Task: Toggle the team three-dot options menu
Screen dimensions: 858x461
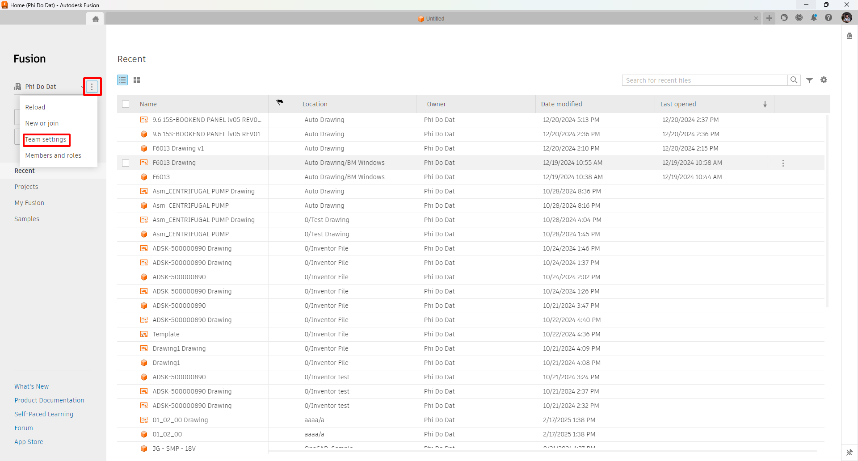Action: [92, 87]
